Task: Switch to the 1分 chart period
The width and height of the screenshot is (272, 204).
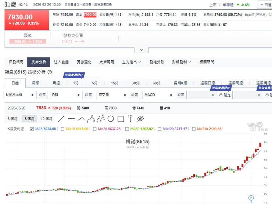Action: coord(76,83)
